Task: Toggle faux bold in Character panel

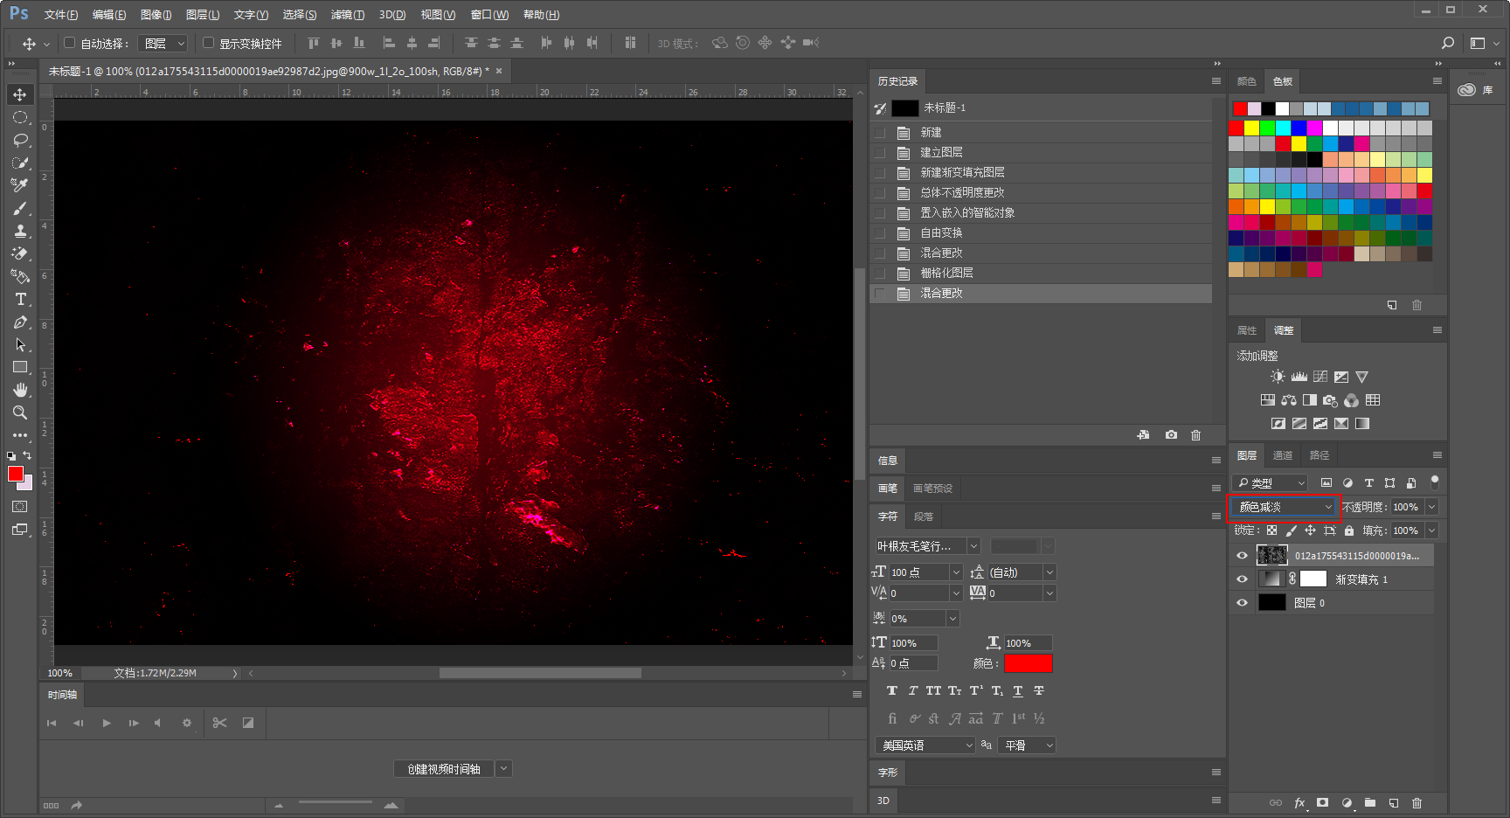Action: point(891,690)
